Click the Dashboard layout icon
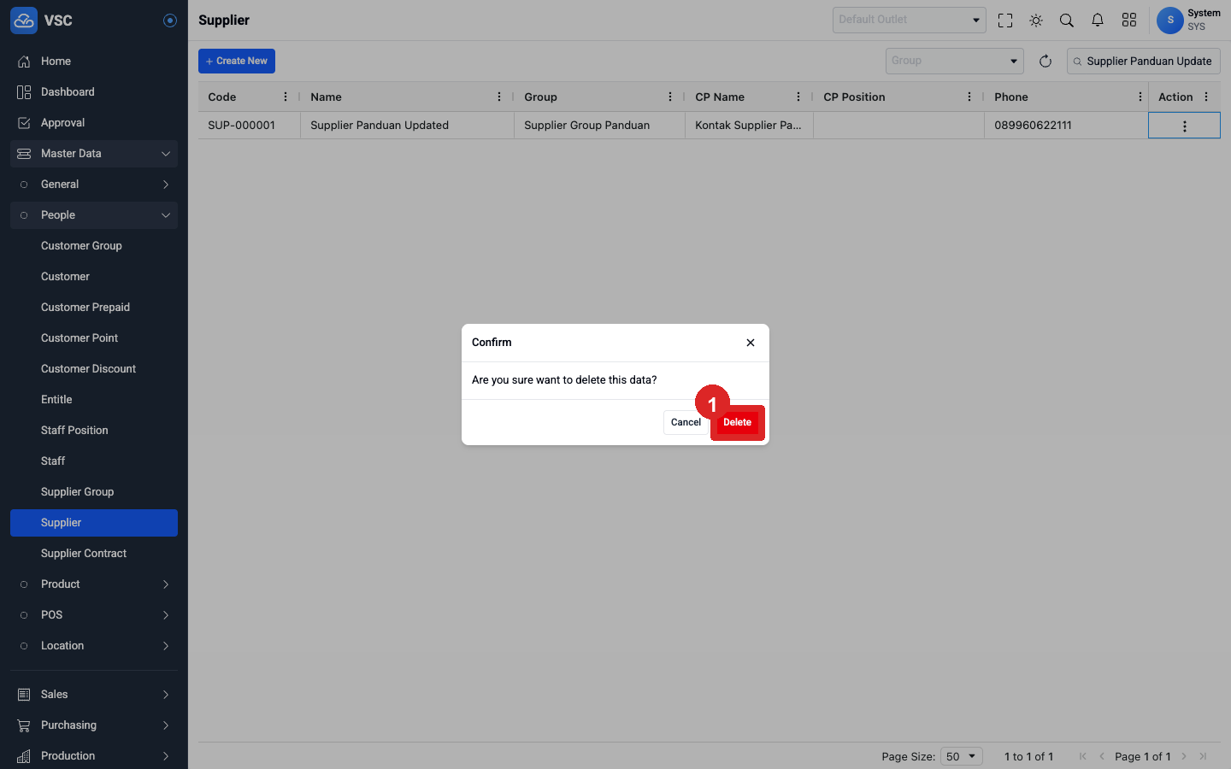 coord(24,92)
